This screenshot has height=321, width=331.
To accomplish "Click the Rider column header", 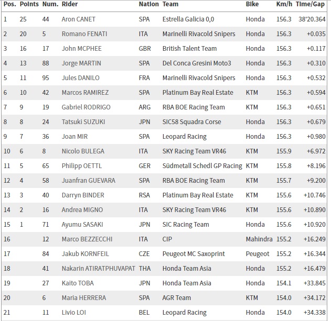I will tap(70, 4).
